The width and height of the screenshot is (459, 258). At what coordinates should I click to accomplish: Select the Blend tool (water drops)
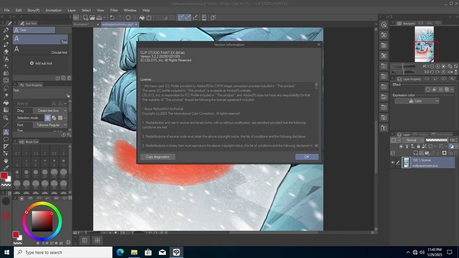click(x=6, y=73)
